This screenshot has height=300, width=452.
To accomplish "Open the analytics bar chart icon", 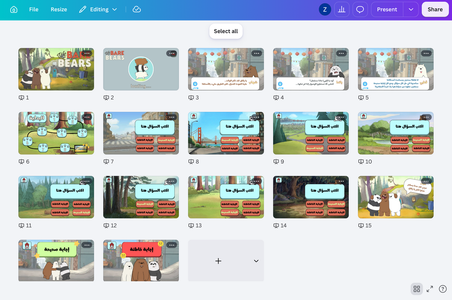I will pyautogui.click(x=342, y=9).
